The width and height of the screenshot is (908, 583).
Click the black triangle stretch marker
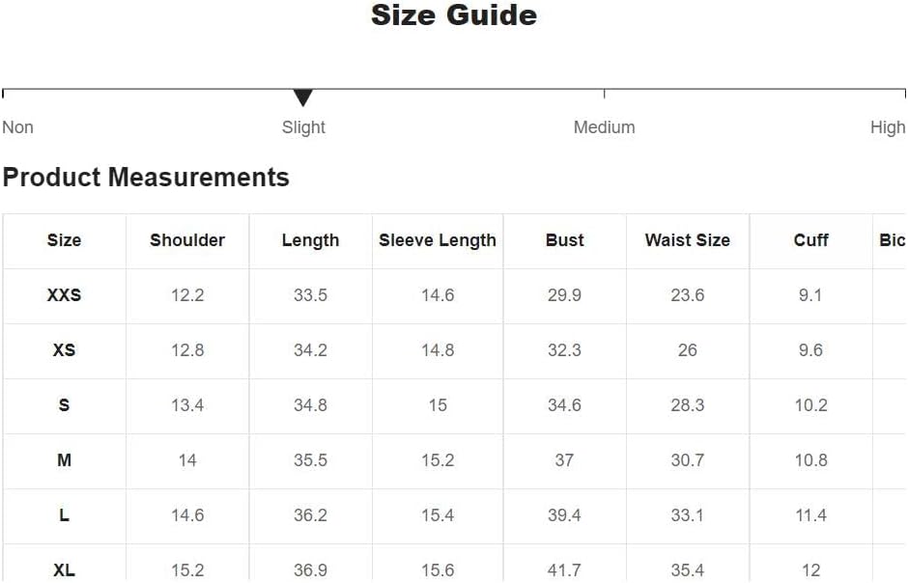coord(303,97)
